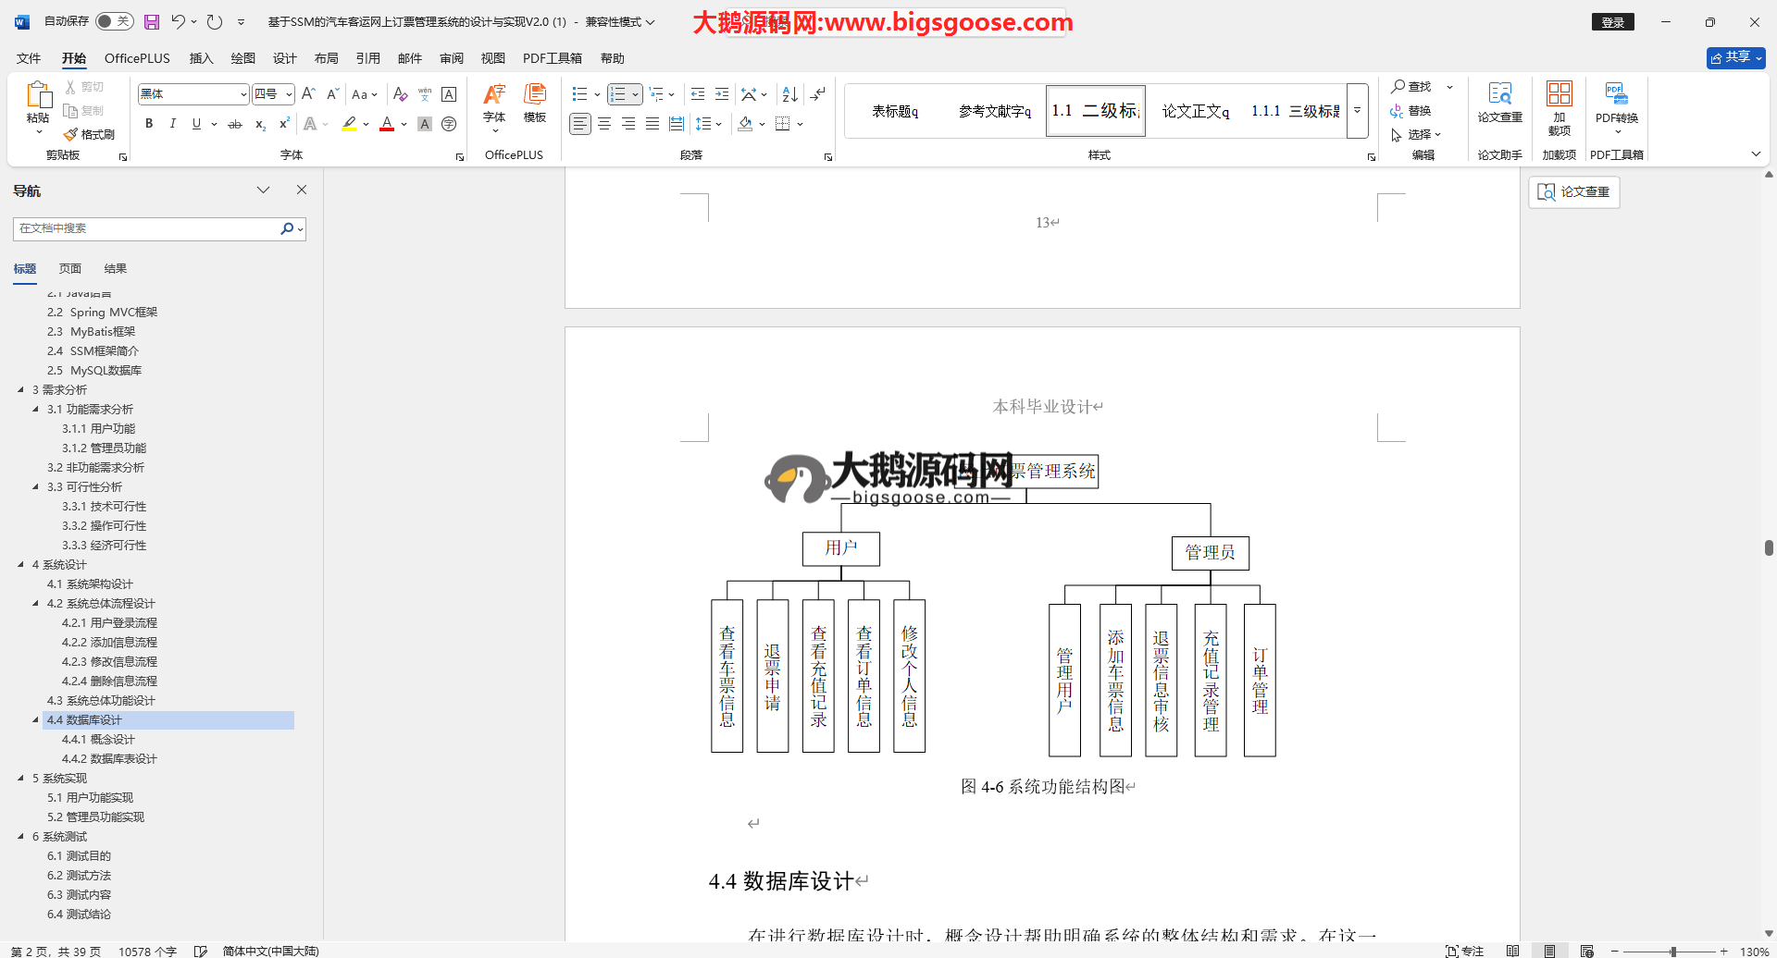The image size is (1777, 958).
Task: Click the PDF转换 icon
Action: click(1616, 102)
